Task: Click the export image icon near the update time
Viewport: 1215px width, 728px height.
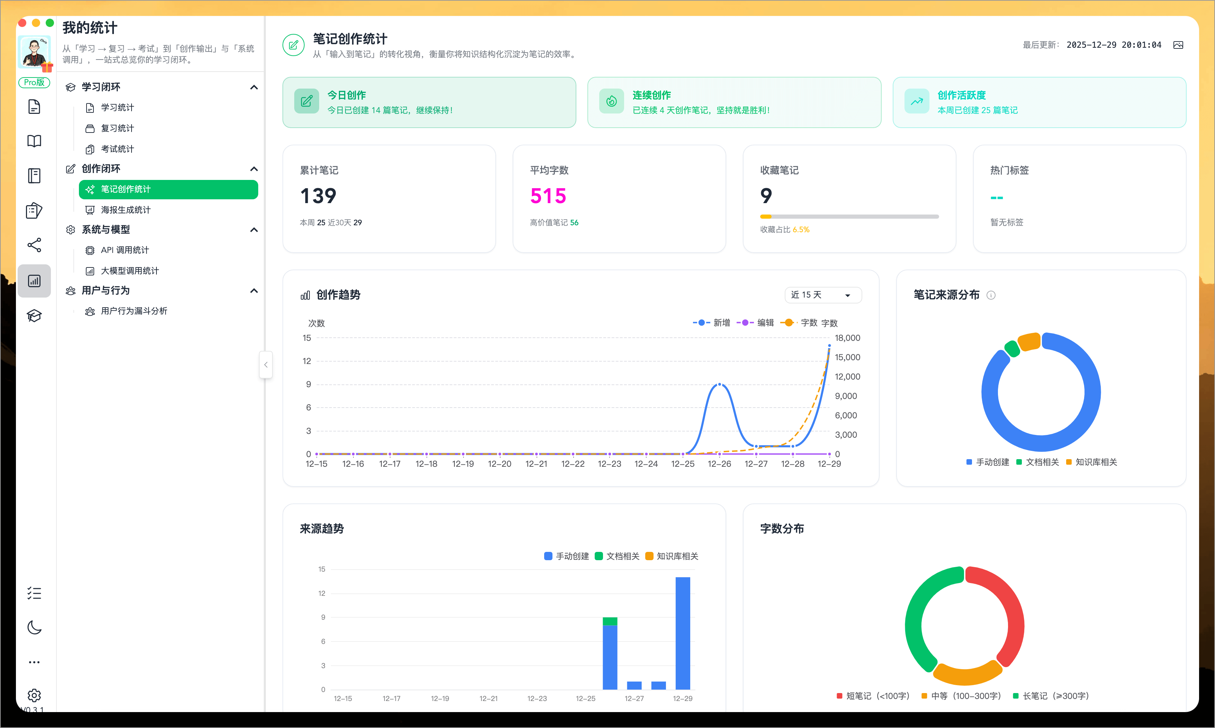Action: click(x=1178, y=45)
